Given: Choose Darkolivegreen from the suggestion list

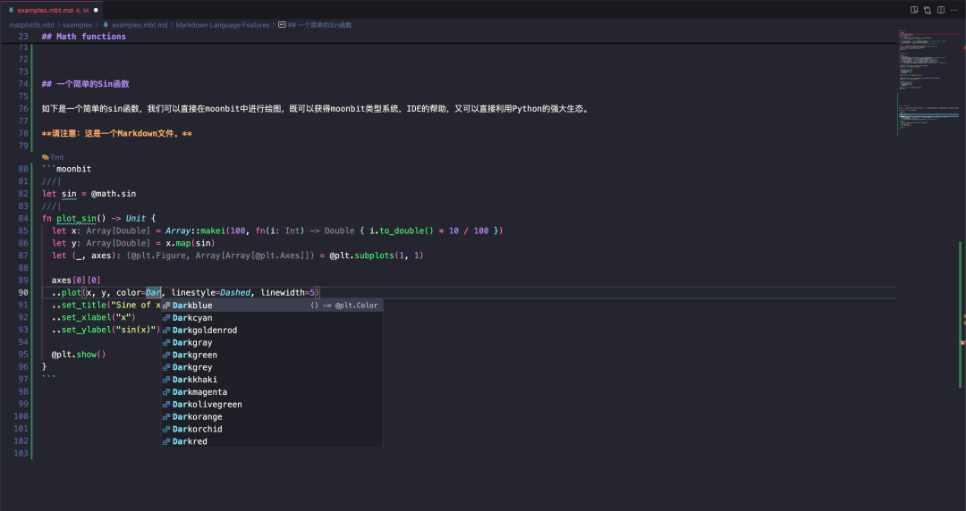Looking at the screenshot, I should [272, 404].
